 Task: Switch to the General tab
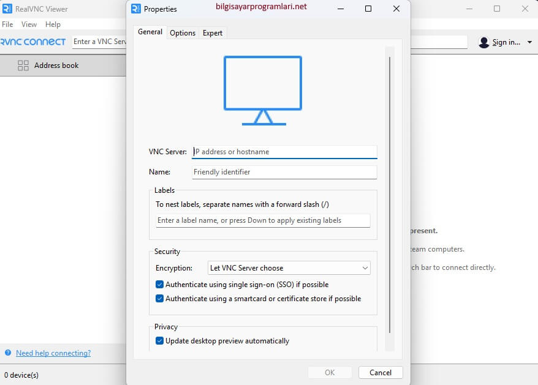(150, 32)
